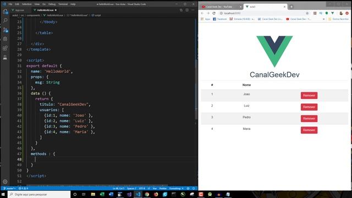
Task: Reload the localhost page in Chrome
Action: pos(214,13)
